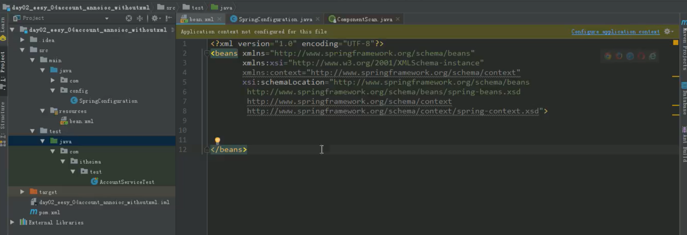Select the .idea folder in tree

click(42, 40)
